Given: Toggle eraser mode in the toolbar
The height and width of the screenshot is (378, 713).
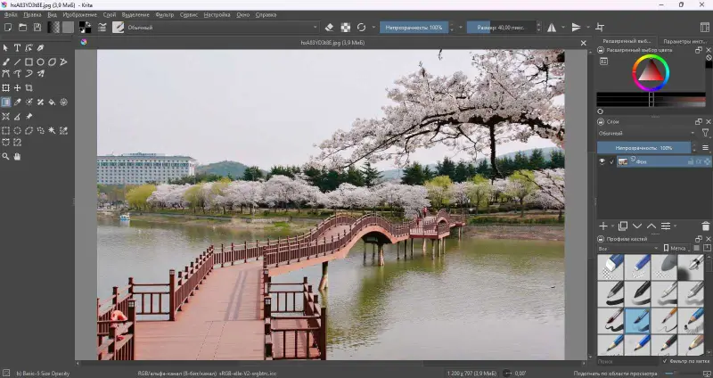Looking at the screenshot, I should click(330, 28).
